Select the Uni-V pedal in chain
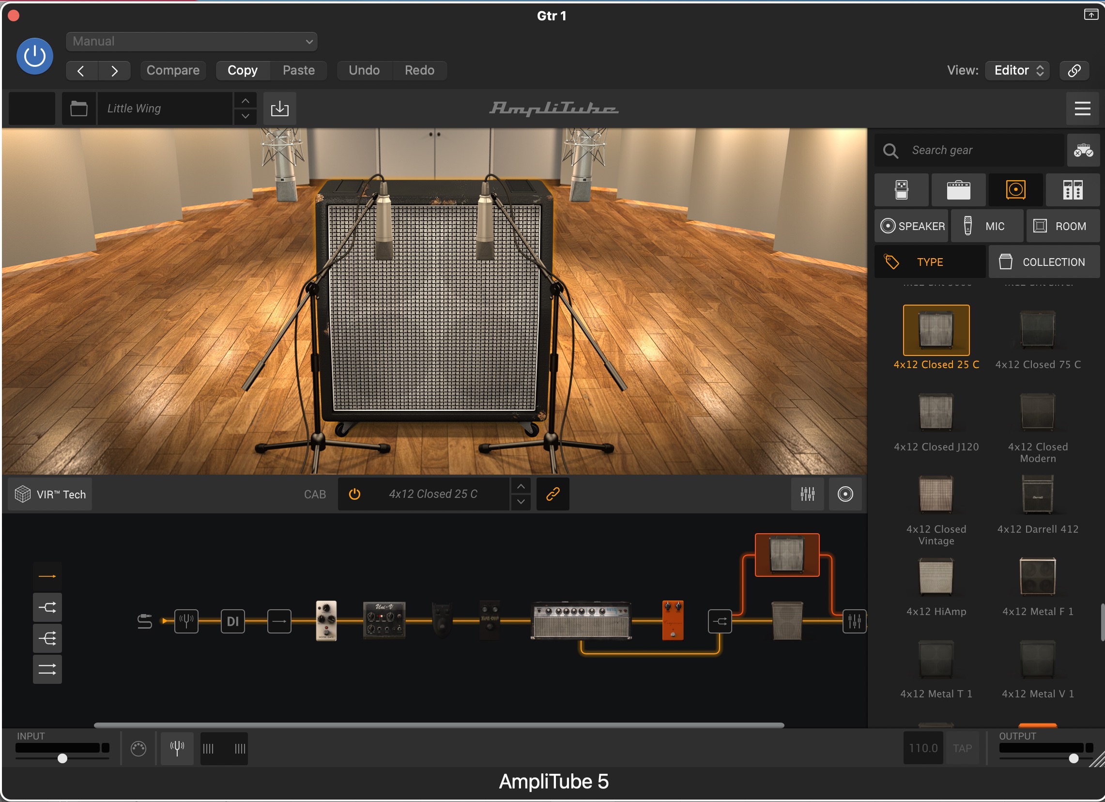 pyautogui.click(x=384, y=621)
